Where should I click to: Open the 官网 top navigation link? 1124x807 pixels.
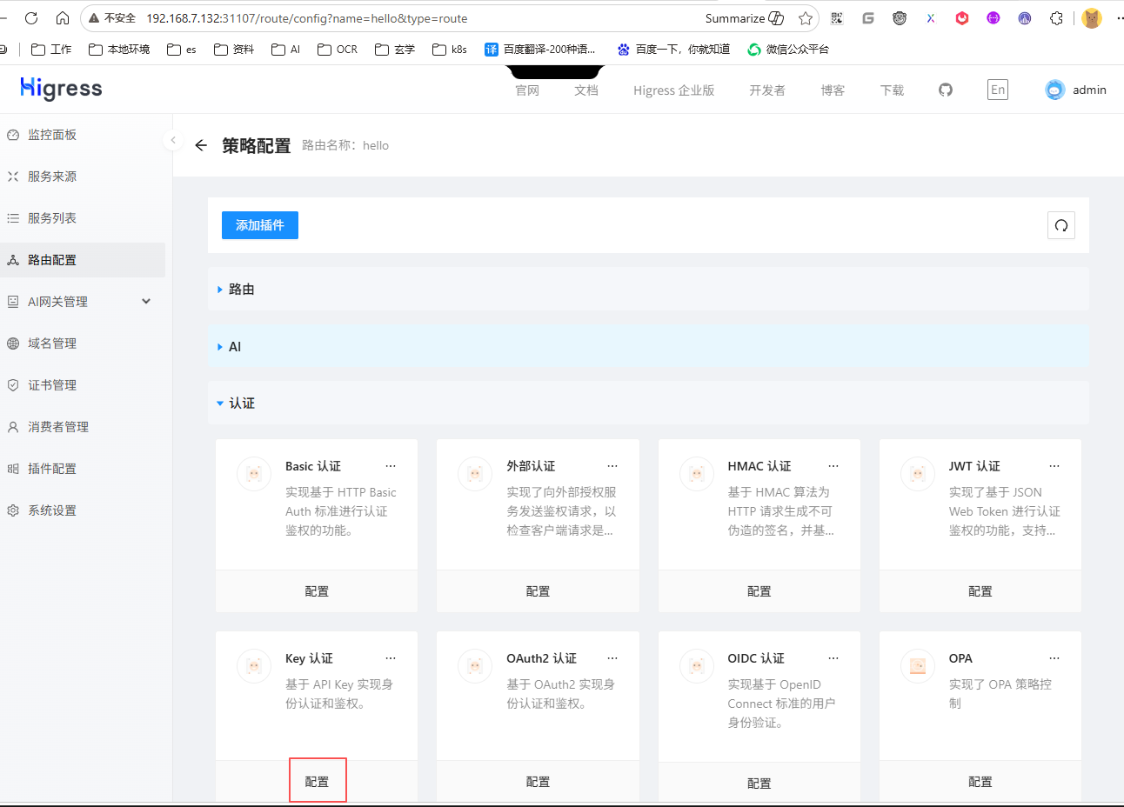pos(527,90)
